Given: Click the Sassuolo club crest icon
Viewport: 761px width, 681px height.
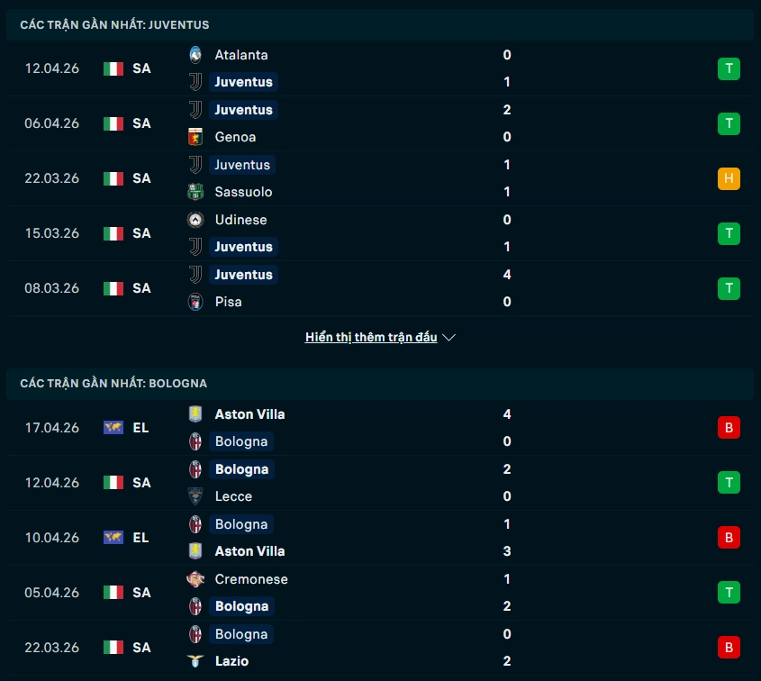Looking at the screenshot, I should coord(195,192).
